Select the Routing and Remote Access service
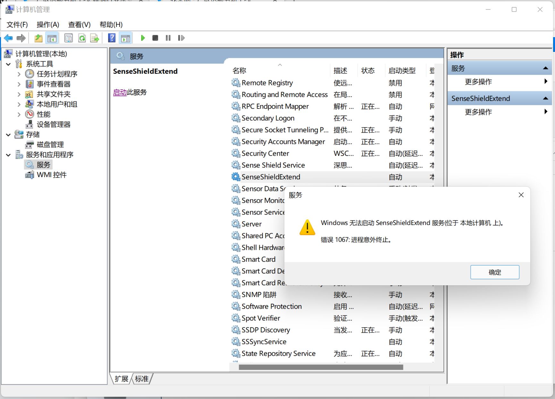 coord(332,95)
